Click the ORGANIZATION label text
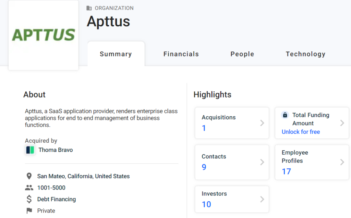 114,8
